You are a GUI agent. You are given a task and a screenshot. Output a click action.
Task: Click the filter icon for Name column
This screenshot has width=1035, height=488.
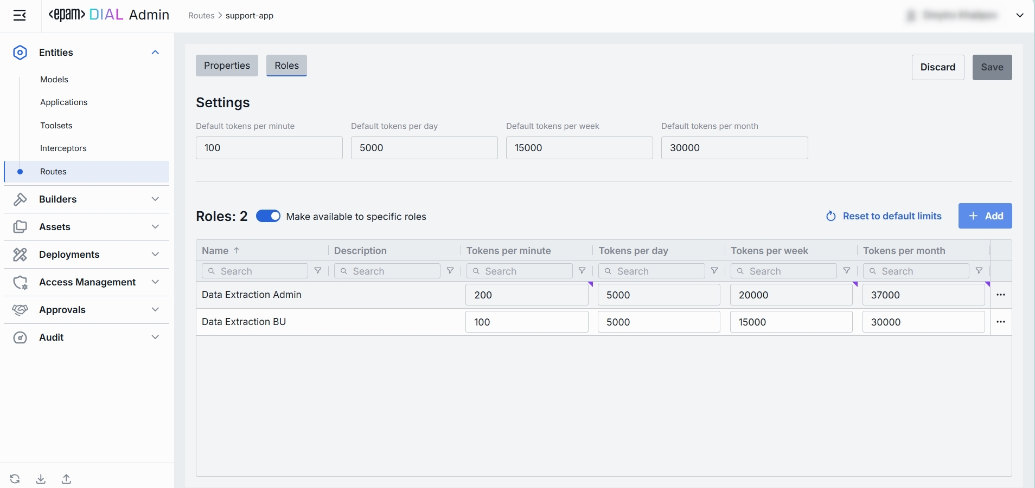click(x=318, y=271)
